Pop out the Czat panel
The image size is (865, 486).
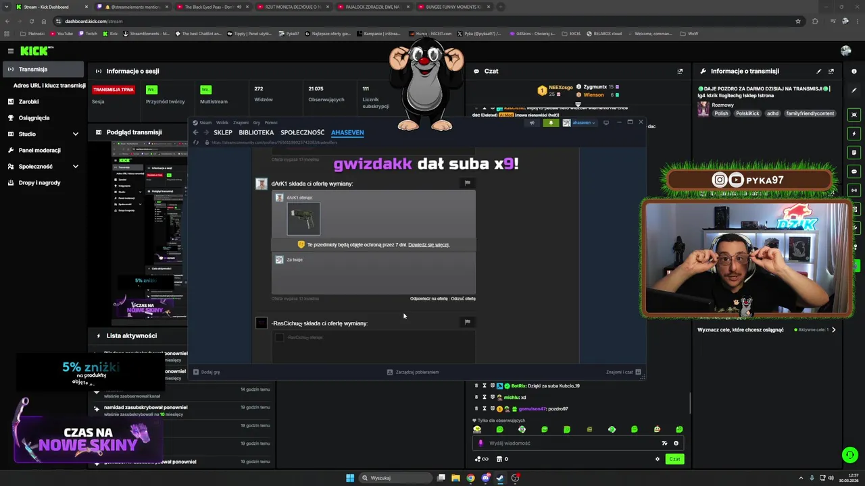point(680,71)
